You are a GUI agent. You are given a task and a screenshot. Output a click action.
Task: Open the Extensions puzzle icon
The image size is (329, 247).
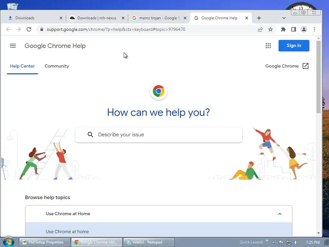pyautogui.click(x=283, y=29)
